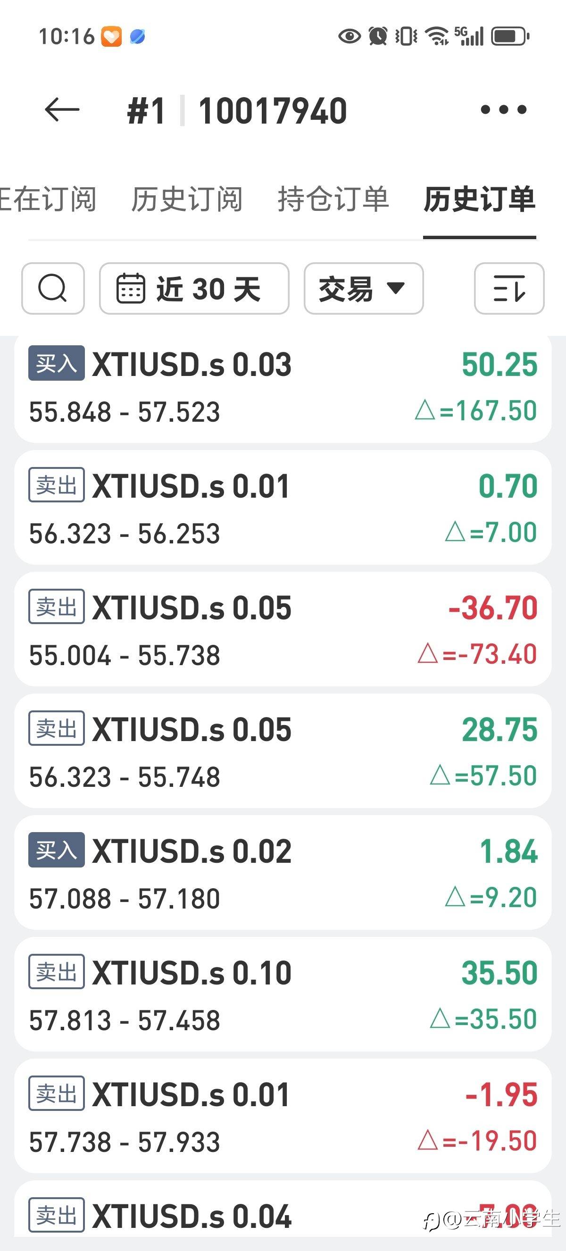Open the order with 28.75 profit
The width and height of the screenshot is (566, 1251).
[283, 751]
